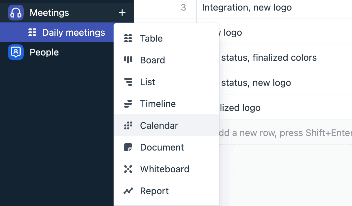Select the Report chart icon

pos(128,191)
